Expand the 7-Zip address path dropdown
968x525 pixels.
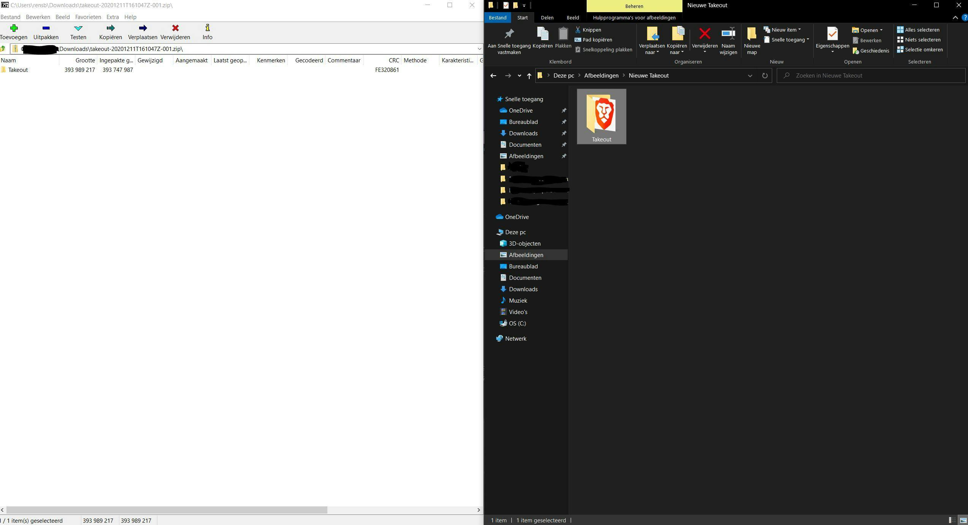(x=479, y=49)
